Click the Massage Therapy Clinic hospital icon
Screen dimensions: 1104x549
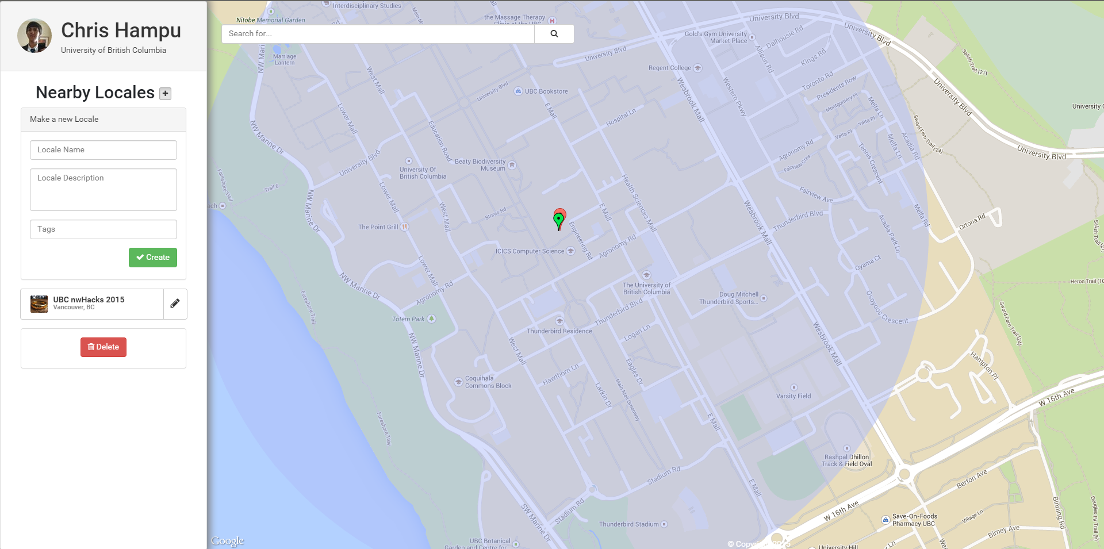coord(552,21)
